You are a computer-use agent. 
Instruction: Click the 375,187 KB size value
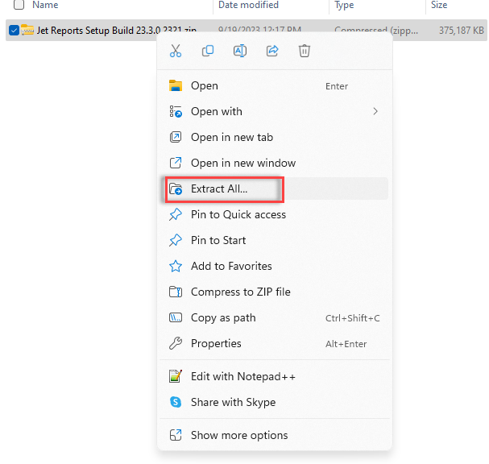click(462, 31)
